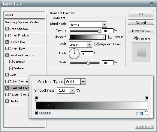Open the Inner Glow settings label
Viewport: 157px width, 132px height.
click(17, 48)
